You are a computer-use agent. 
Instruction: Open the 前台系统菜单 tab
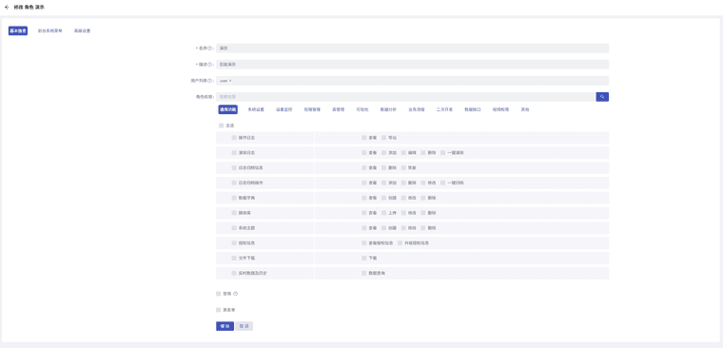[49, 30]
